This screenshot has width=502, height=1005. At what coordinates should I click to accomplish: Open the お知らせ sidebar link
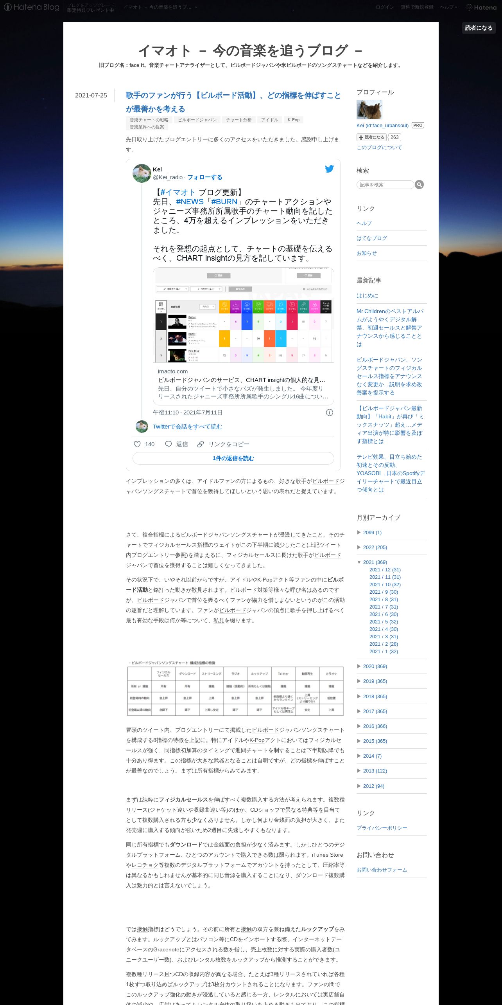click(x=367, y=253)
